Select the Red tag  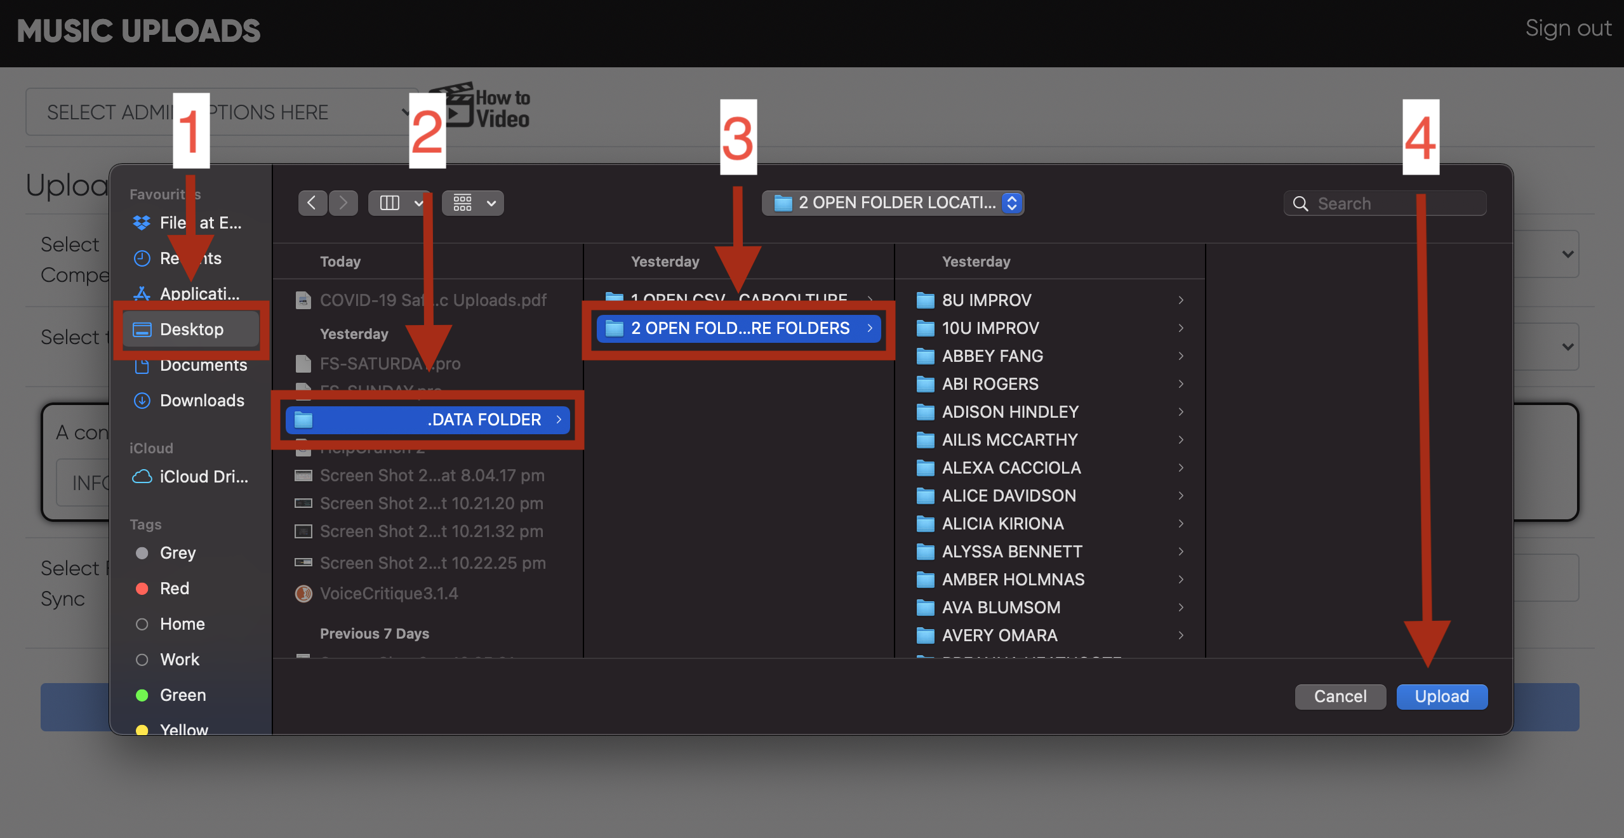click(174, 589)
